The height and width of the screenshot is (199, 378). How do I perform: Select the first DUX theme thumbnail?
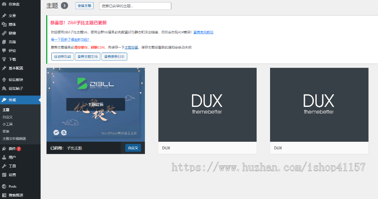click(207, 105)
